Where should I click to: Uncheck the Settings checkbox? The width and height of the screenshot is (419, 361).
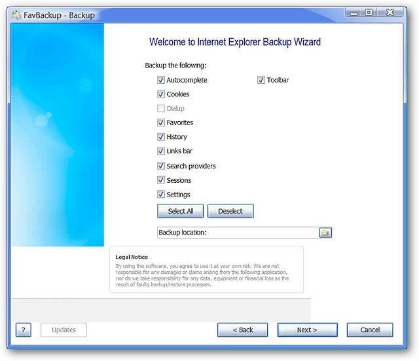(x=161, y=194)
